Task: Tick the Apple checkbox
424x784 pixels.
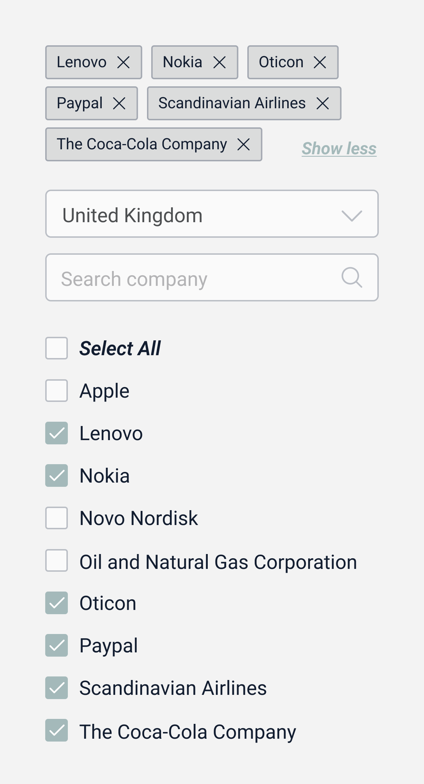Action: pyautogui.click(x=57, y=391)
